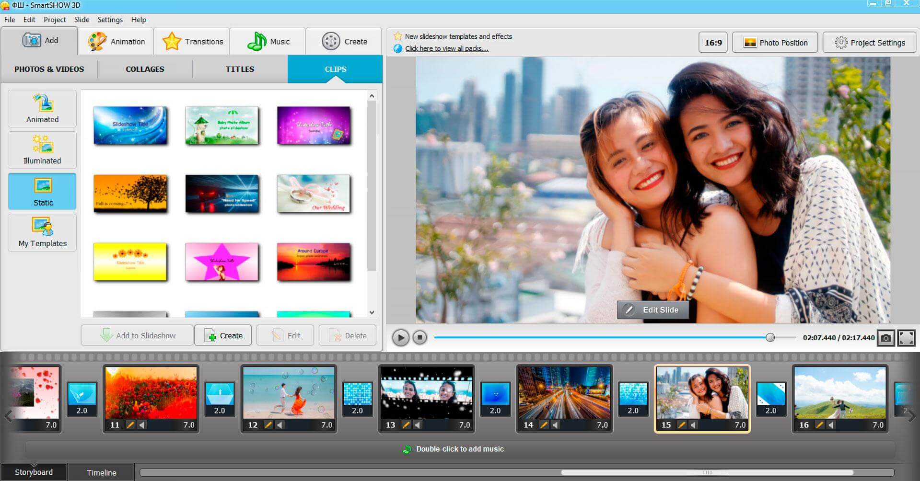Open Project Settings
Image resolution: width=920 pixels, height=481 pixels.
pos(869,43)
